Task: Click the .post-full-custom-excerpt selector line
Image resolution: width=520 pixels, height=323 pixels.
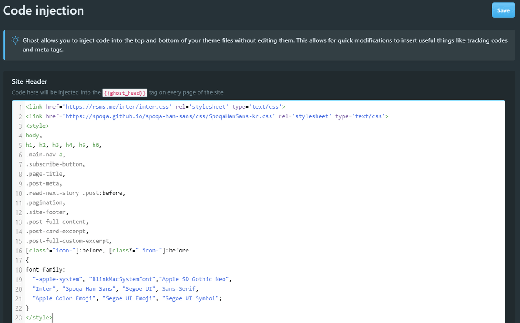Action: pyautogui.click(x=68, y=241)
